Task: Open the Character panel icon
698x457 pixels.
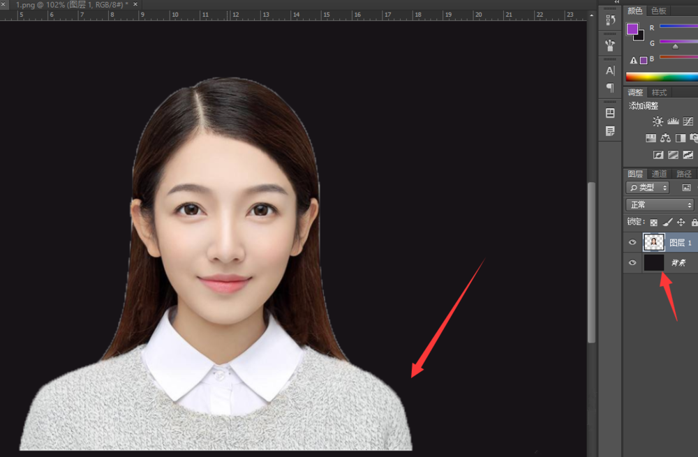Action: point(610,70)
